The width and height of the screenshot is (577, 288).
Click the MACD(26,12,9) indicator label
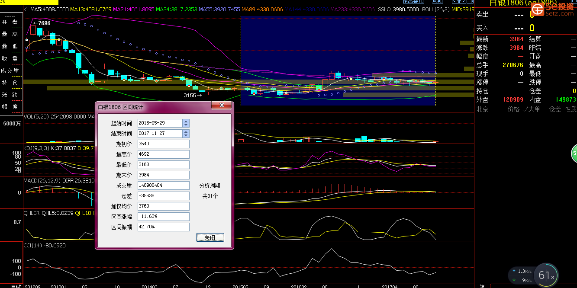42,180
